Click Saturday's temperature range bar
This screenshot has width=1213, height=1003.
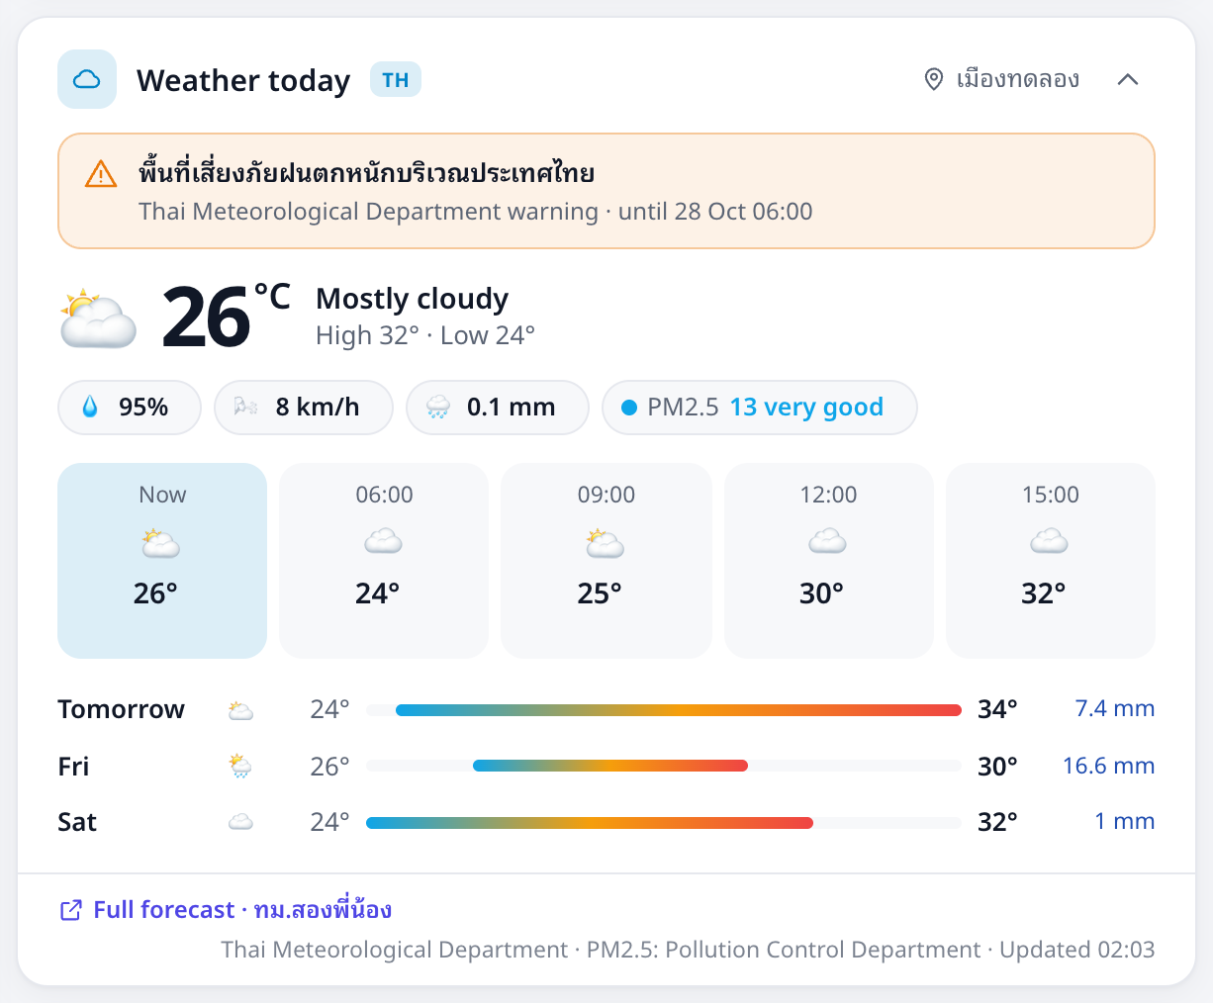(664, 823)
